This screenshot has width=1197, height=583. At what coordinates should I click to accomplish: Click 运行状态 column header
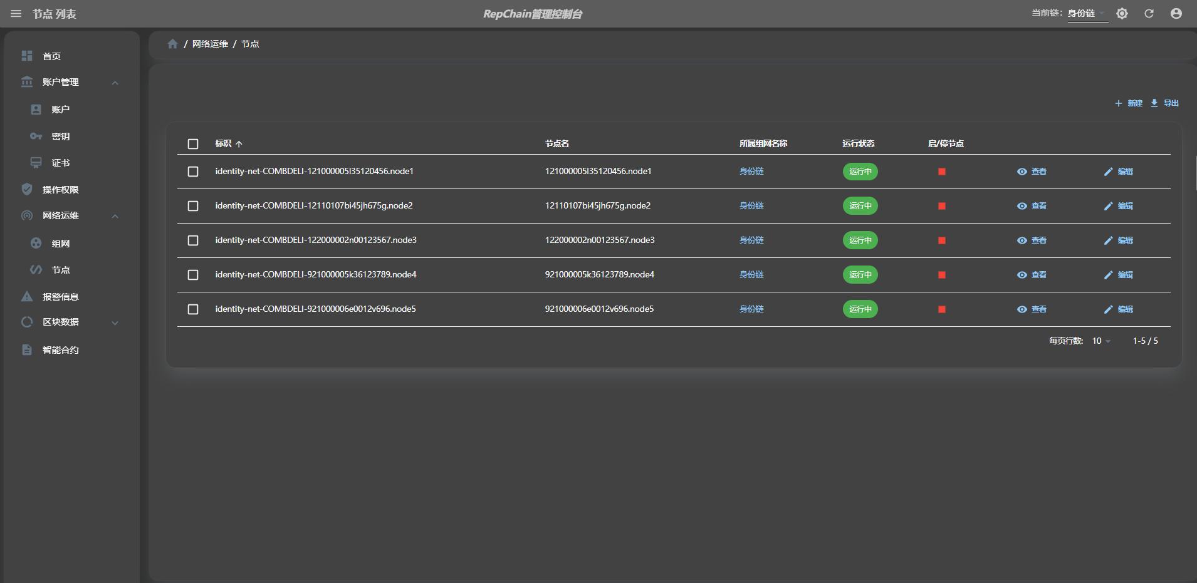(x=859, y=143)
